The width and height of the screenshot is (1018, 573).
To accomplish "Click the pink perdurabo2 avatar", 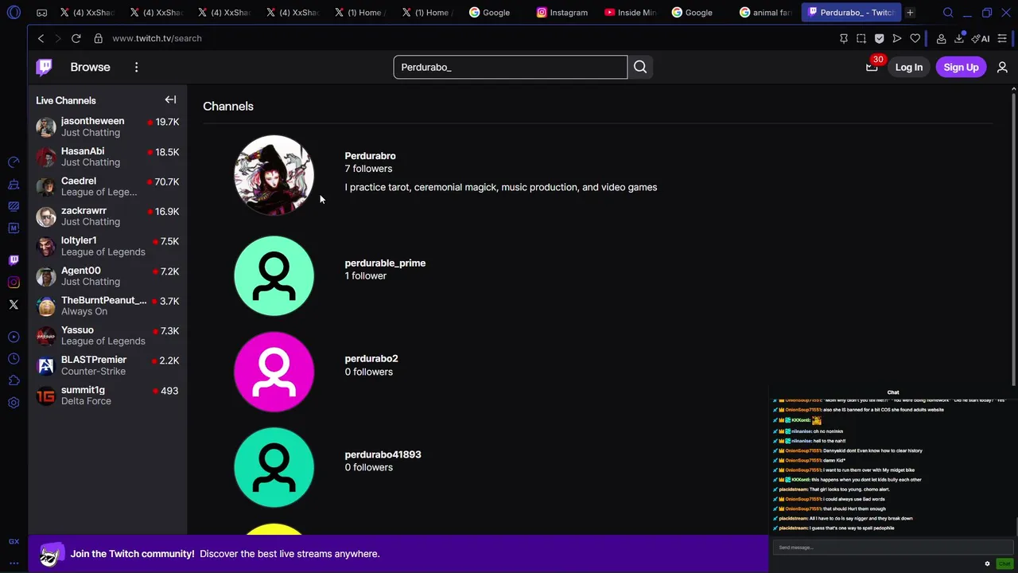I will point(274,372).
